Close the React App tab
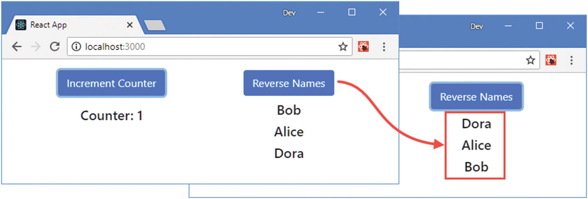 (130, 25)
